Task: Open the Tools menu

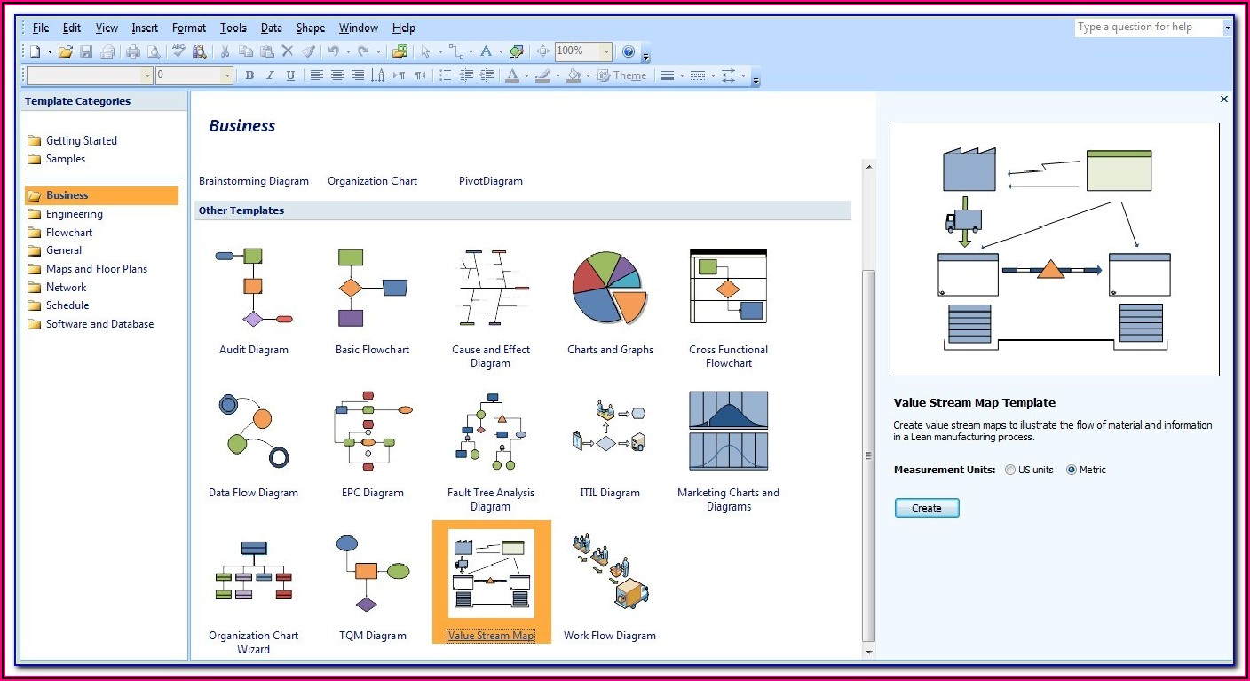Action: (233, 28)
